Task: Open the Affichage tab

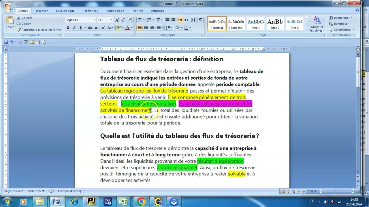Action: [157, 11]
